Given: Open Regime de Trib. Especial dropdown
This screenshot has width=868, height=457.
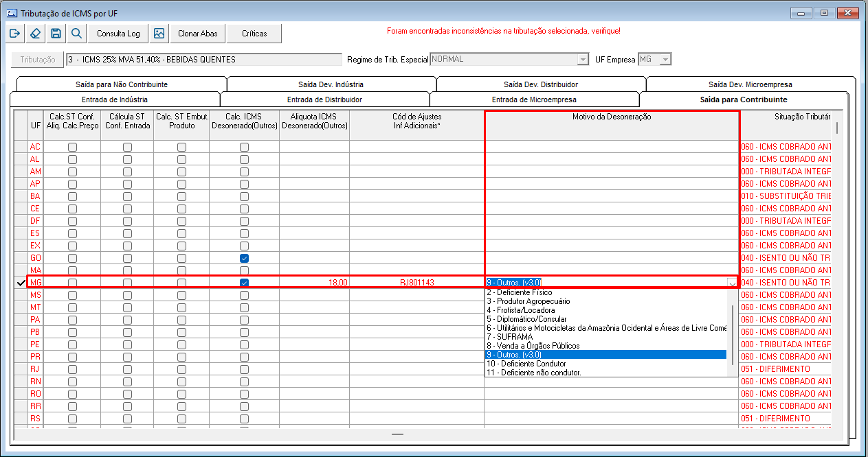Looking at the screenshot, I should click(x=583, y=60).
